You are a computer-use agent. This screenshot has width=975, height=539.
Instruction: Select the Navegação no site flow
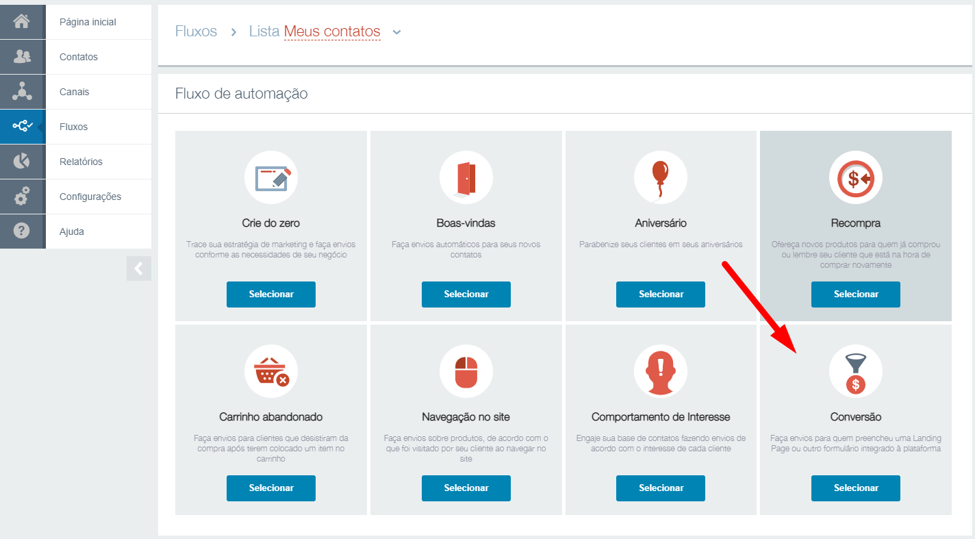click(466, 488)
